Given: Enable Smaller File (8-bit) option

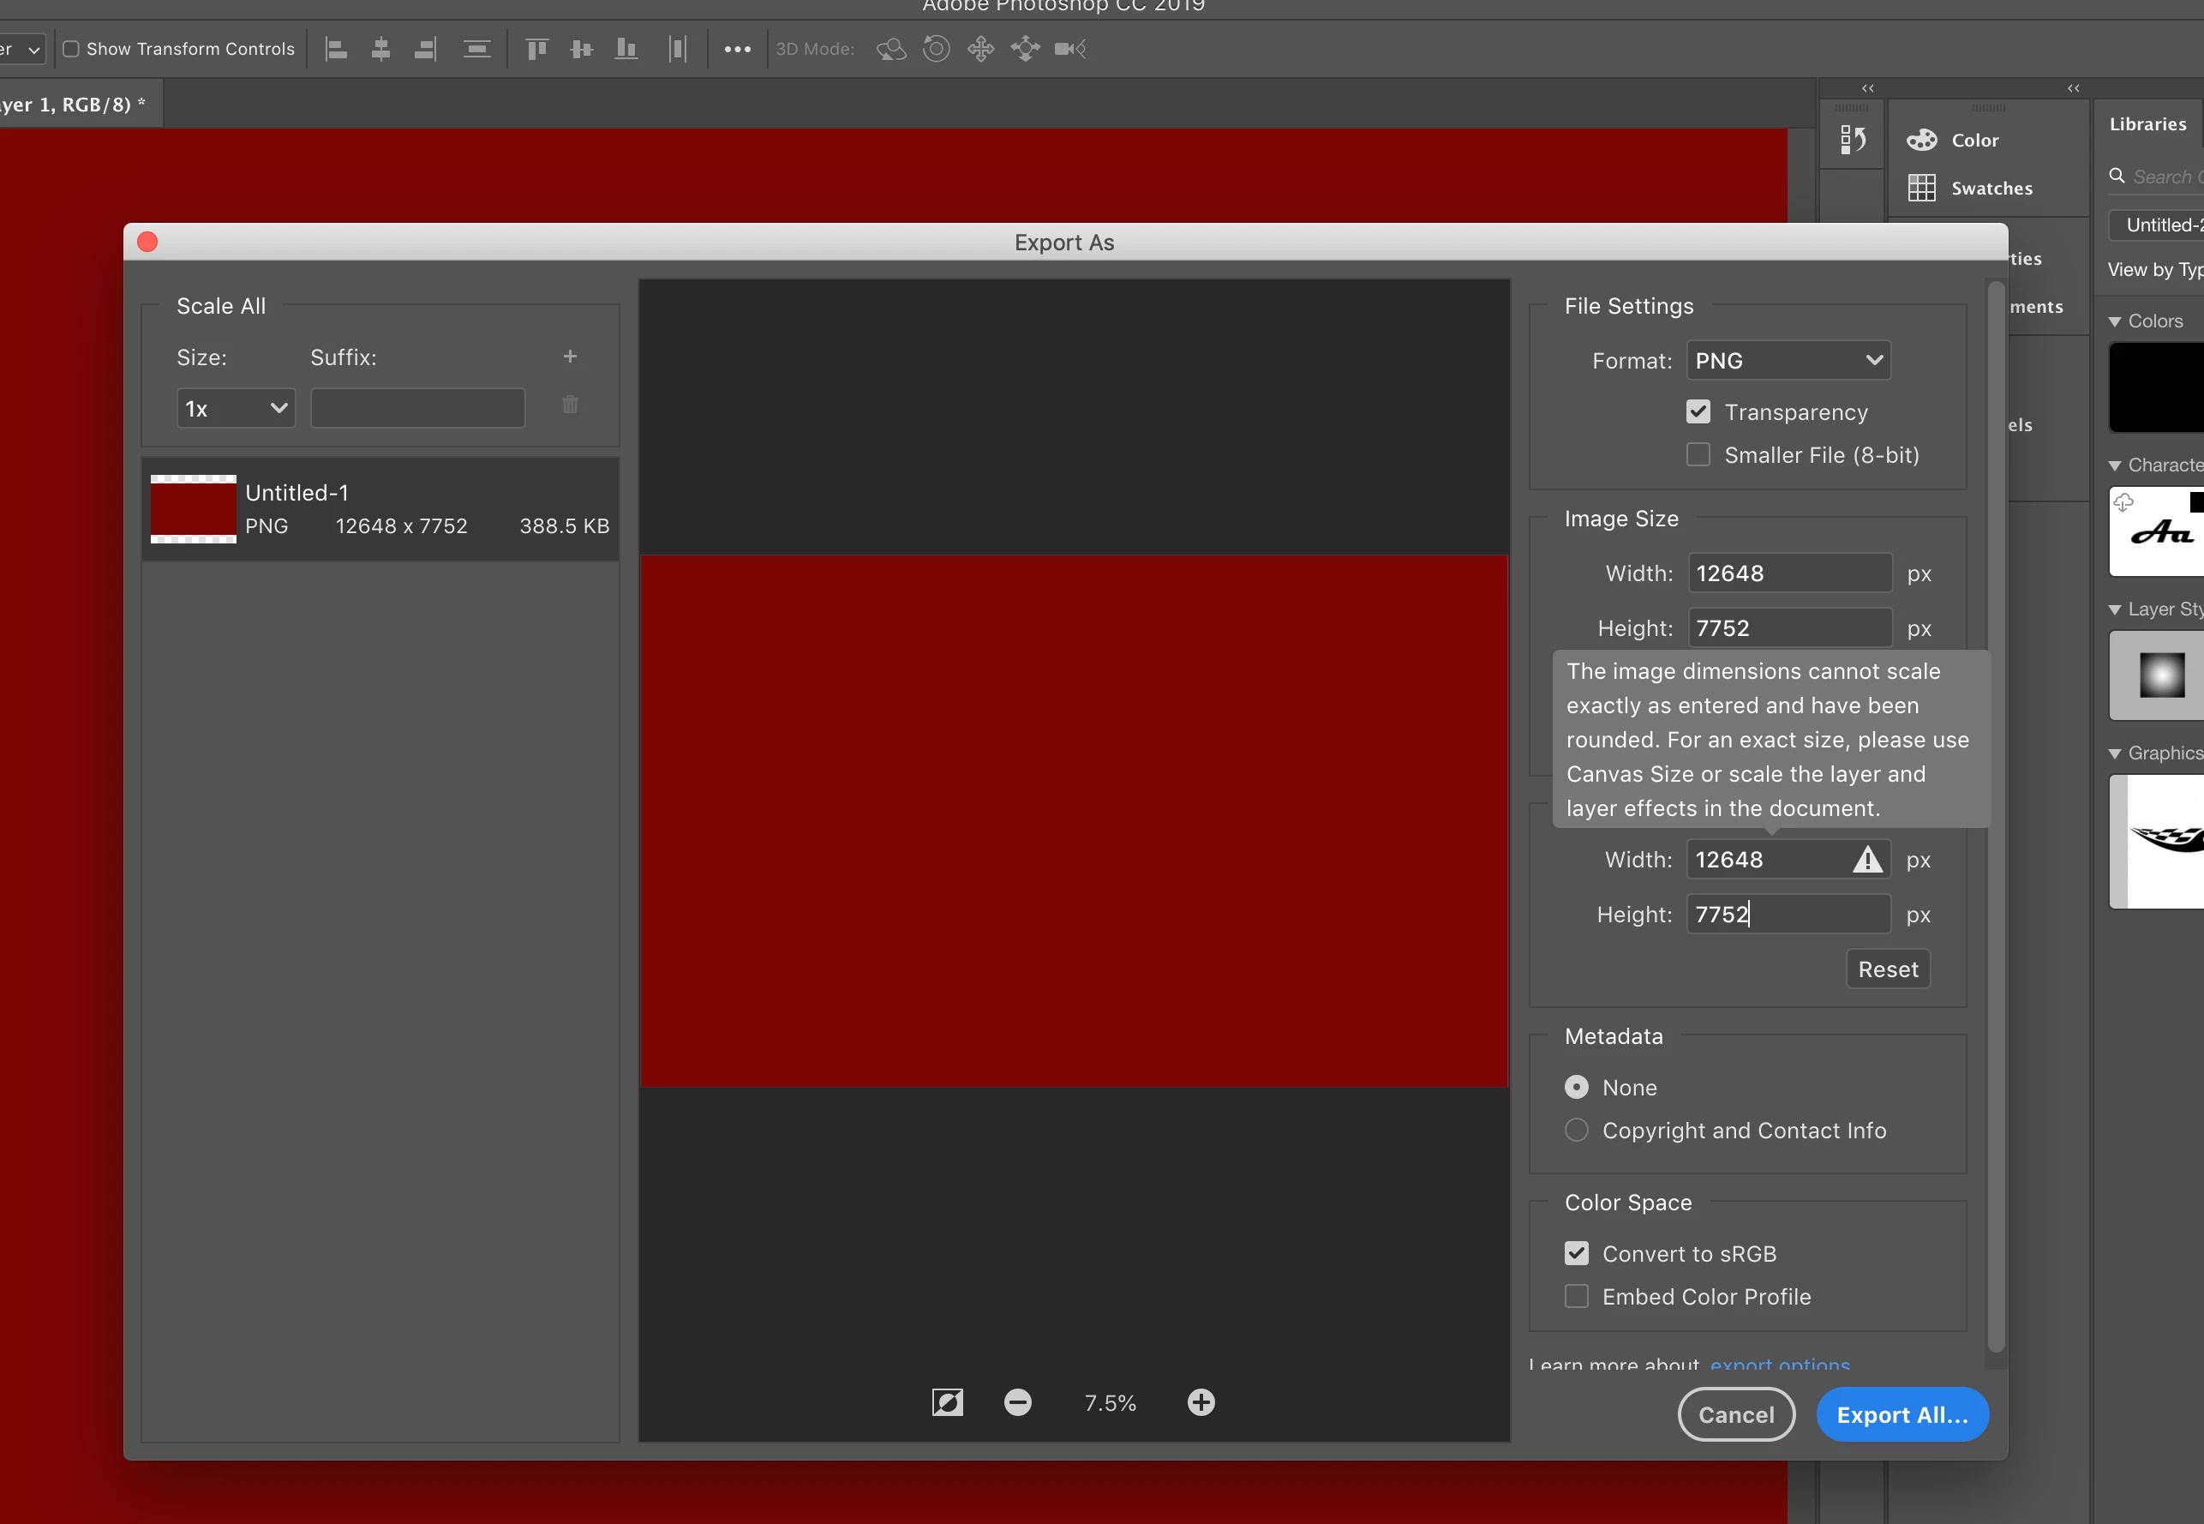Looking at the screenshot, I should pos(1698,454).
